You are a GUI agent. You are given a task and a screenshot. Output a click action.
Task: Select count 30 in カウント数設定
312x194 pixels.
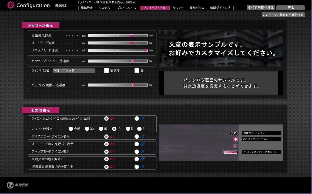tap(87, 129)
